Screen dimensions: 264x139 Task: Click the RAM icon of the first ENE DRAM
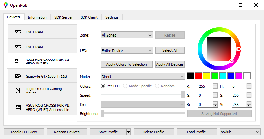pyautogui.click(x=18, y=32)
